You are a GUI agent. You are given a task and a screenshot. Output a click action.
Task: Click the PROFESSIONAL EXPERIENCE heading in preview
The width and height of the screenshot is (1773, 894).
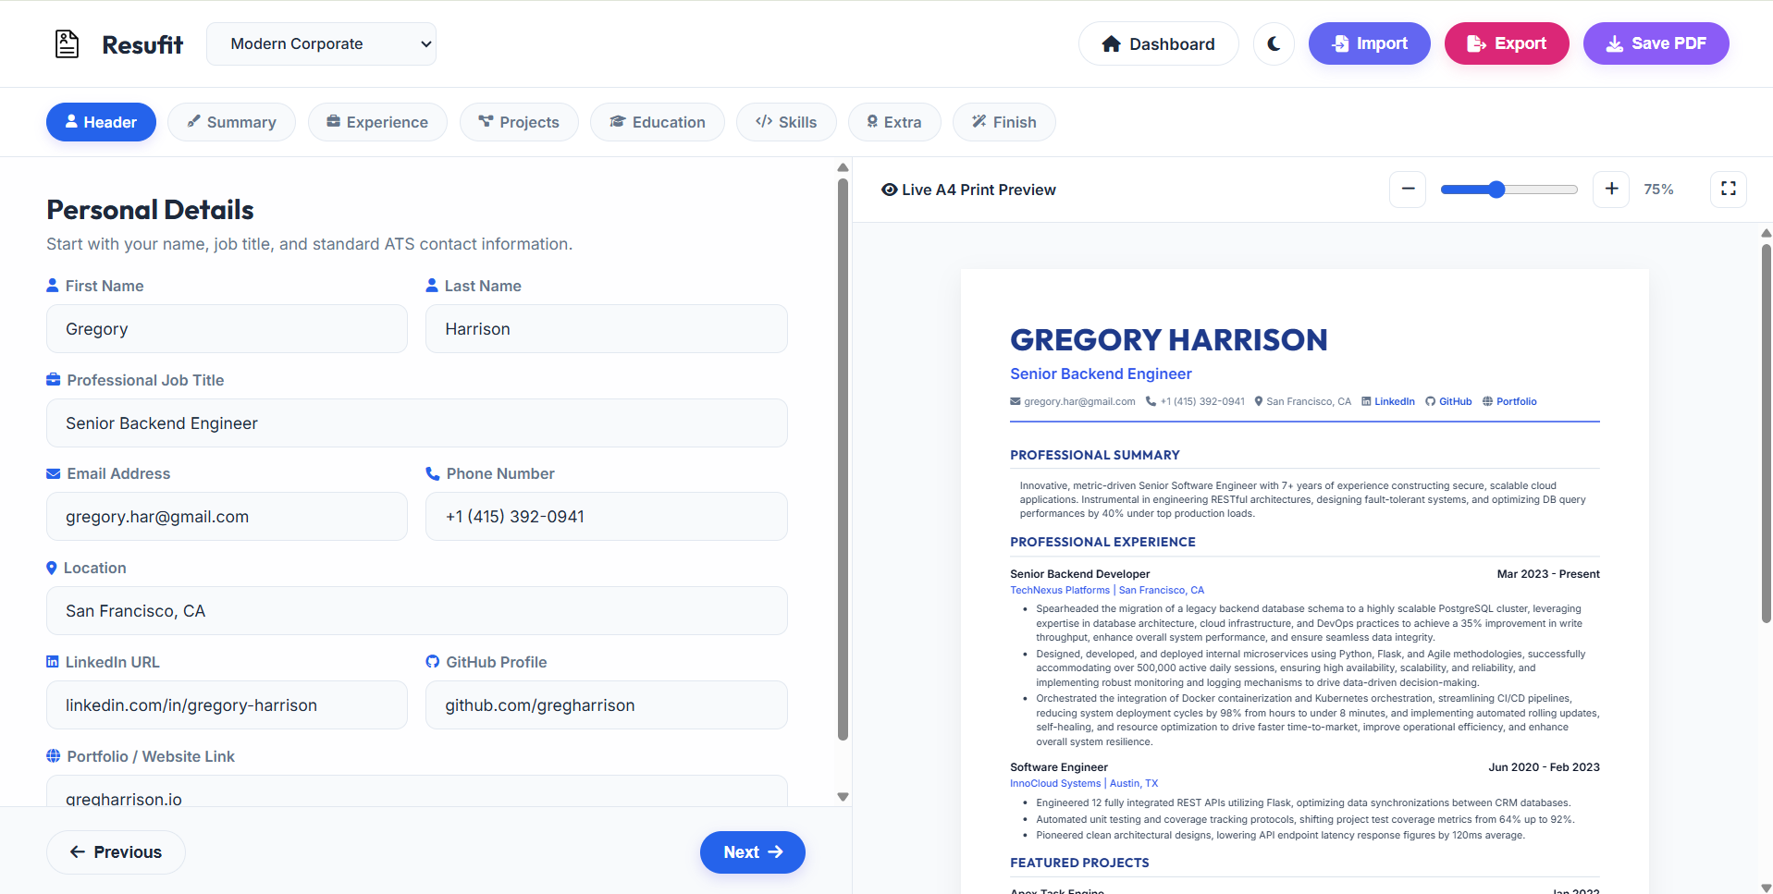pos(1102,542)
